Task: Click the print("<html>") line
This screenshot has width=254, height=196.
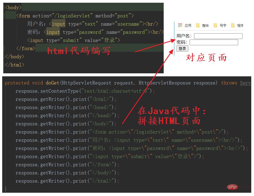Action: (x=66, y=99)
